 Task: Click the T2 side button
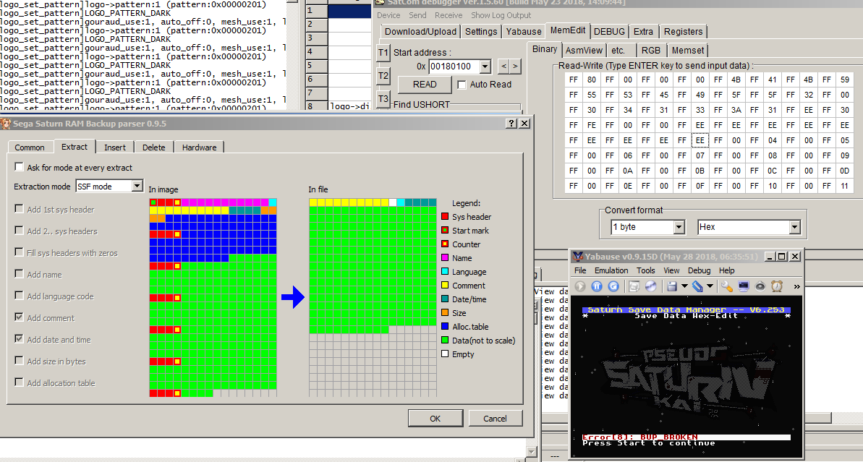click(x=383, y=76)
